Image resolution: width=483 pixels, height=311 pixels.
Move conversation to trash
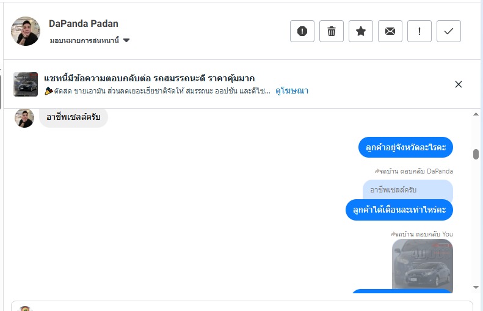click(x=332, y=31)
